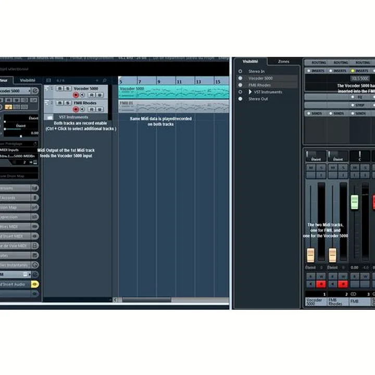Switch to the inspector Visibilité tab
The image size is (375, 375).
[28, 80]
